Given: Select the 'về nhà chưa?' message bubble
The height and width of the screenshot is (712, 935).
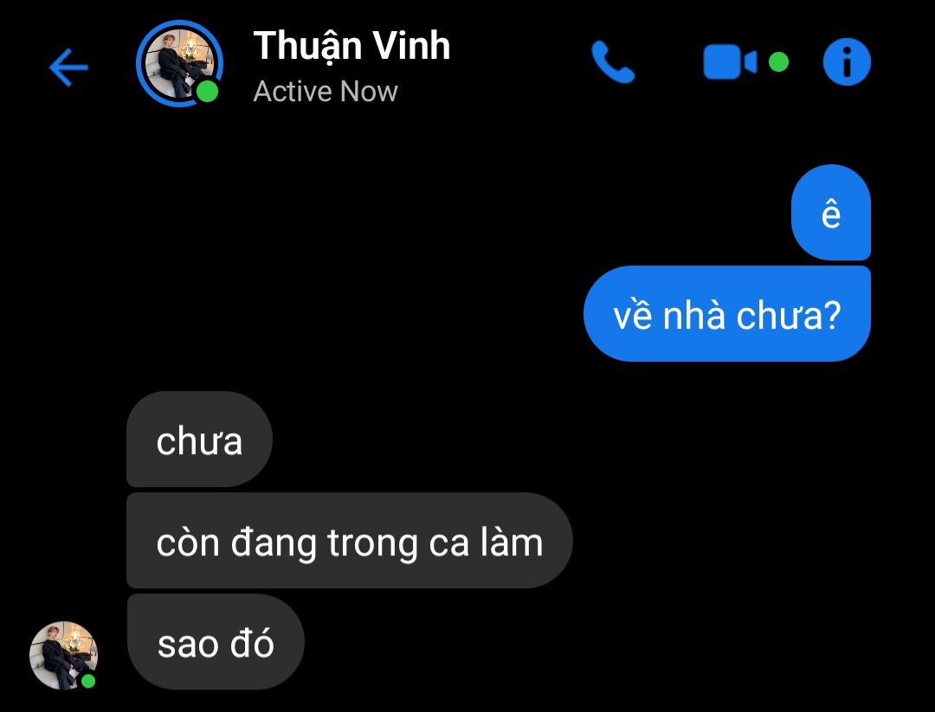Looking at the screenshot, I should click(x=727, y=313).
